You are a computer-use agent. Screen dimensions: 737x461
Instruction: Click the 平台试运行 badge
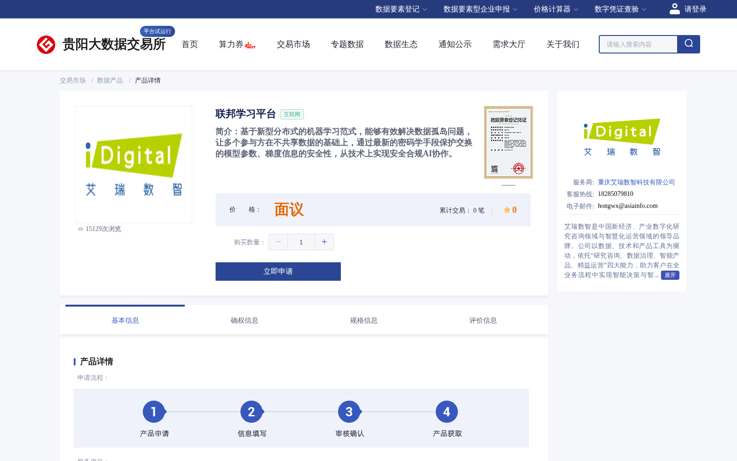click(x=158, y=31)
